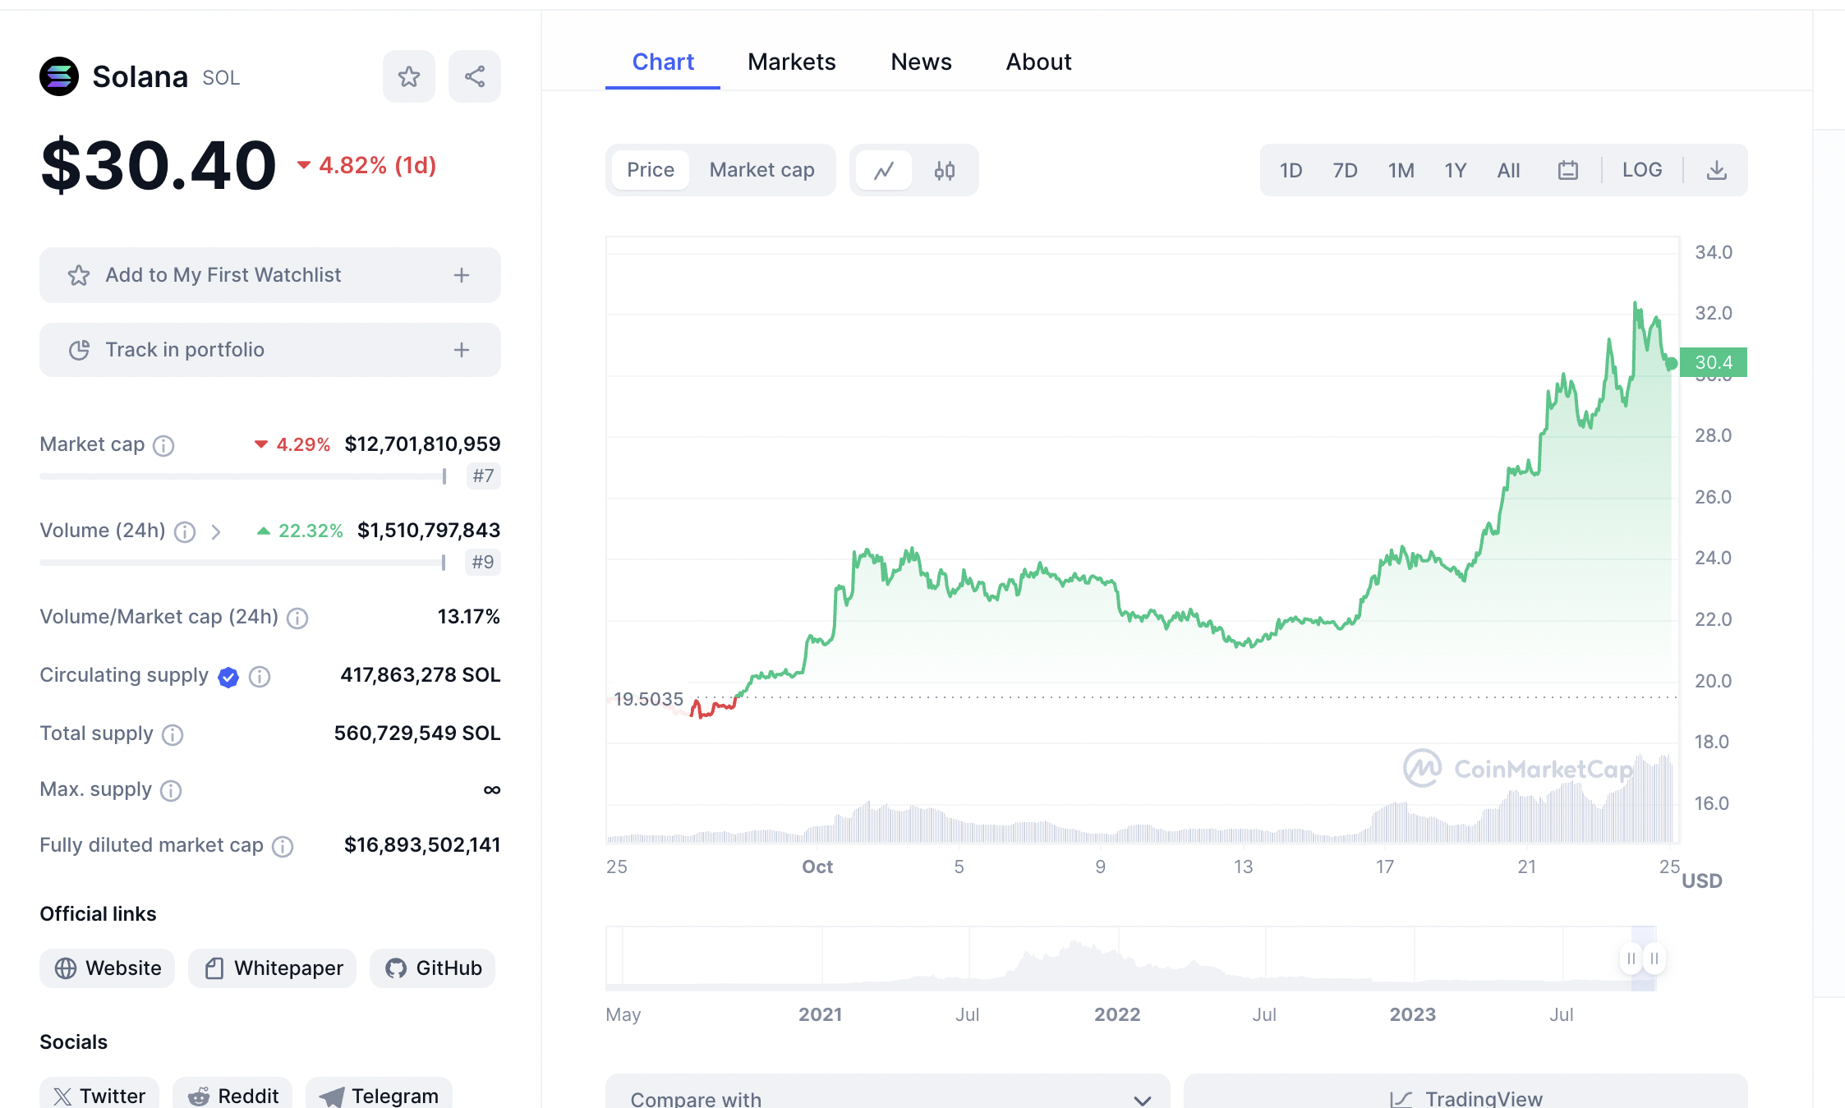Show info for Fully diluted market cap
Screen dimensions: 1845x1108
point(283,846)
